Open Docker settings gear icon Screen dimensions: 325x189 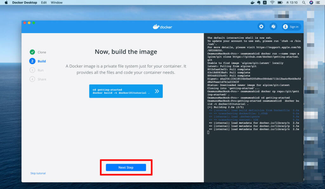(261, 27)
